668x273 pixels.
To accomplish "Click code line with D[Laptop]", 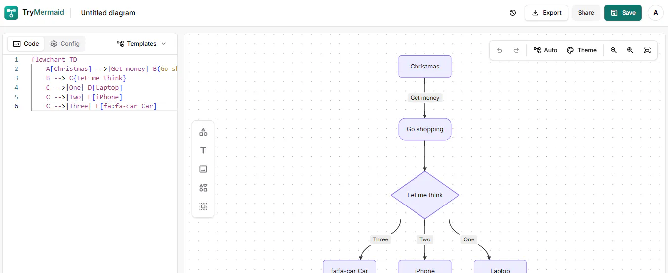I will (84, 88).
